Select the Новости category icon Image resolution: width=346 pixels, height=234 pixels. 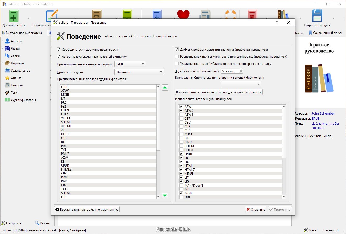coord(7,85)
